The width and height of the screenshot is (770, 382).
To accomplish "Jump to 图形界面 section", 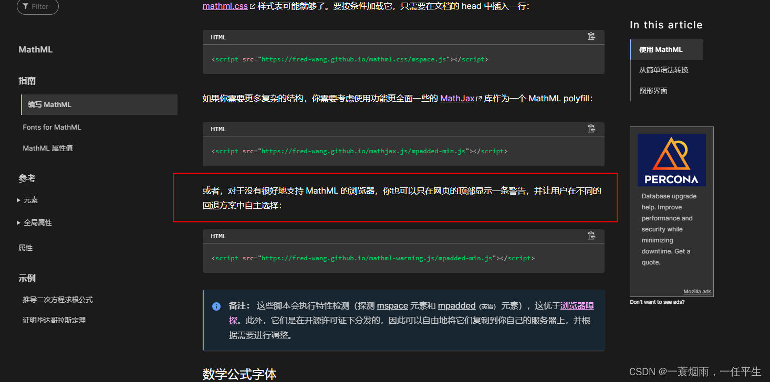I will pos(653,91).
